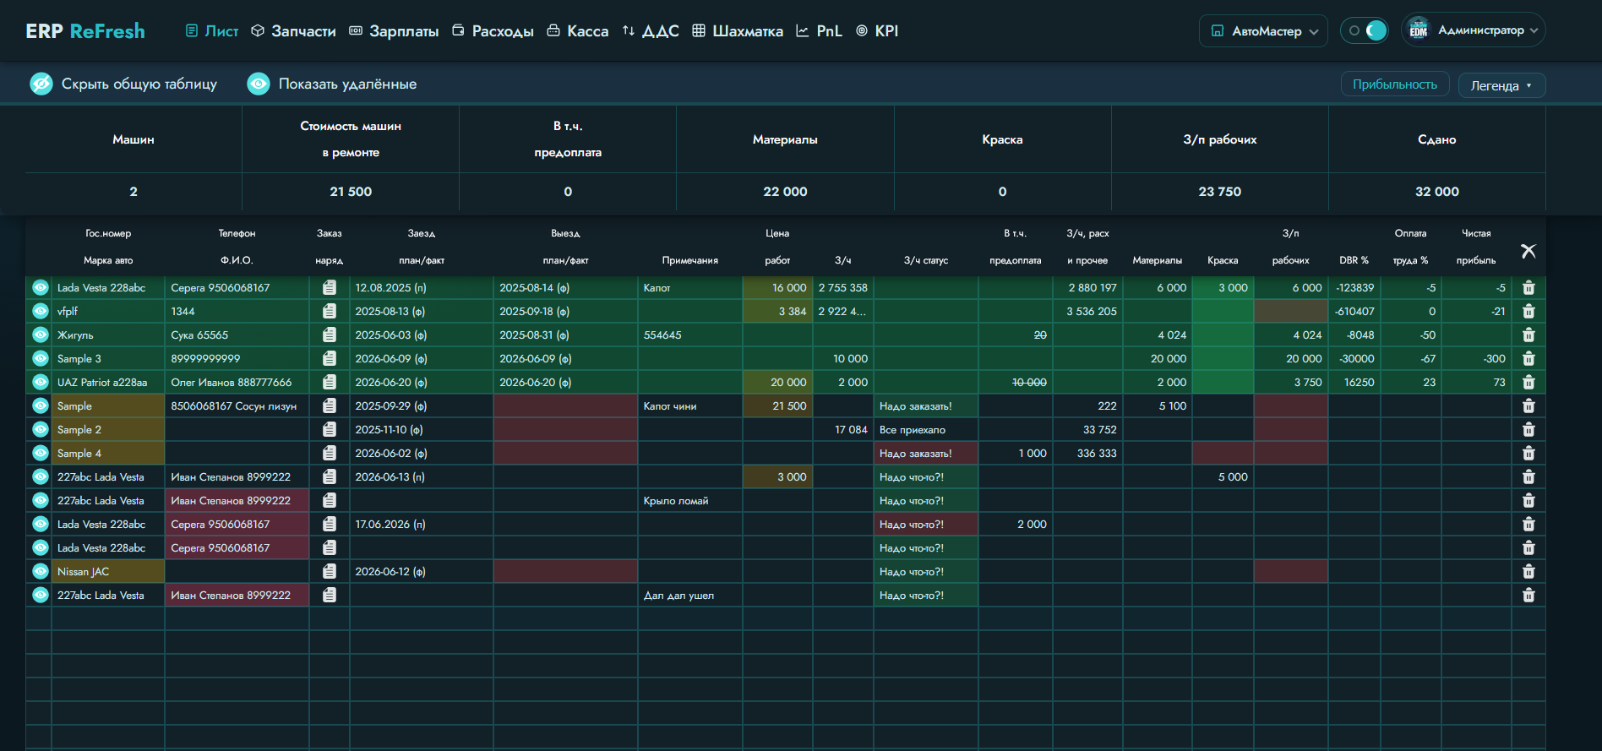The height and width of the screenshot is (751, 1602).
Task: Open order document icon for Жигуль row
Action: [x=330, y=335]
